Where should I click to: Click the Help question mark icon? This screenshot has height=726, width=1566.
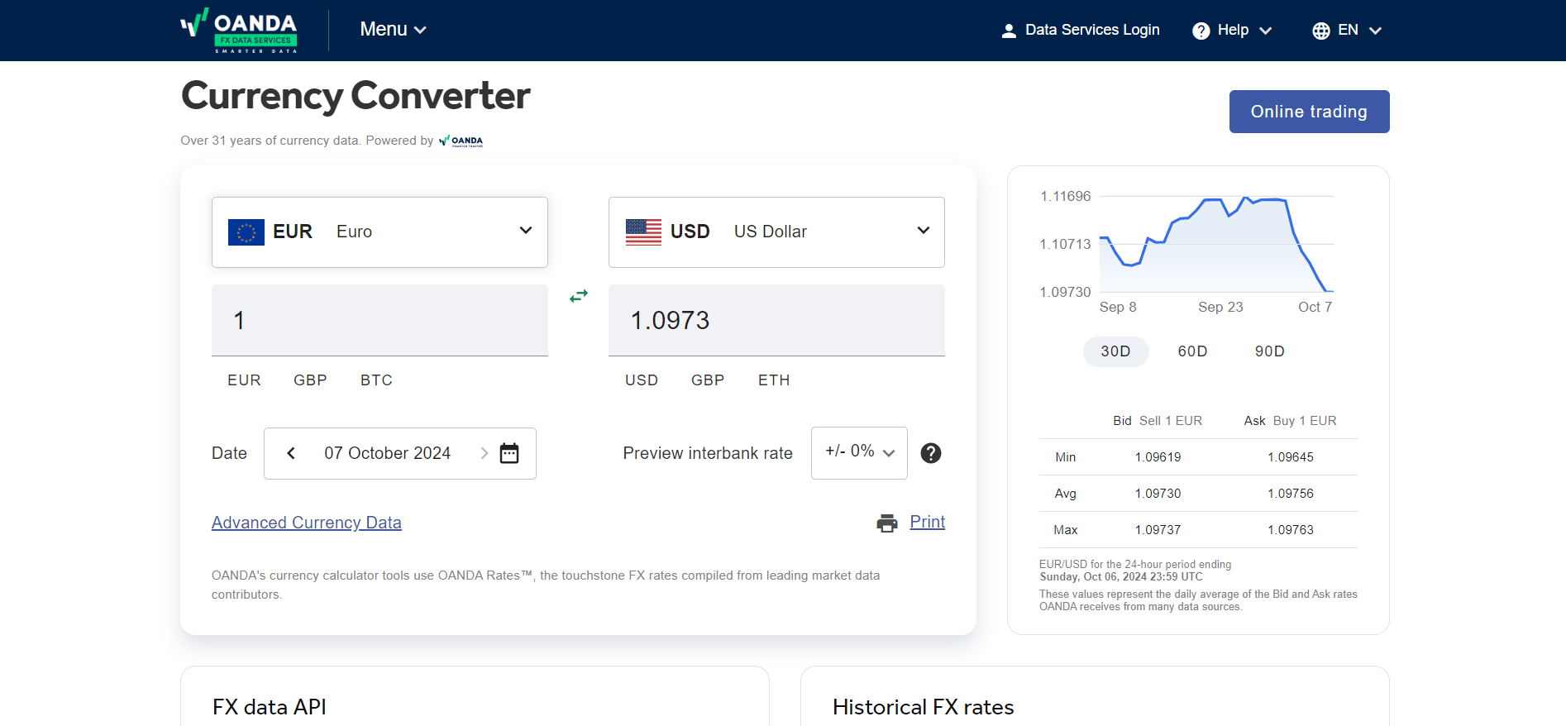[1201, 31]
